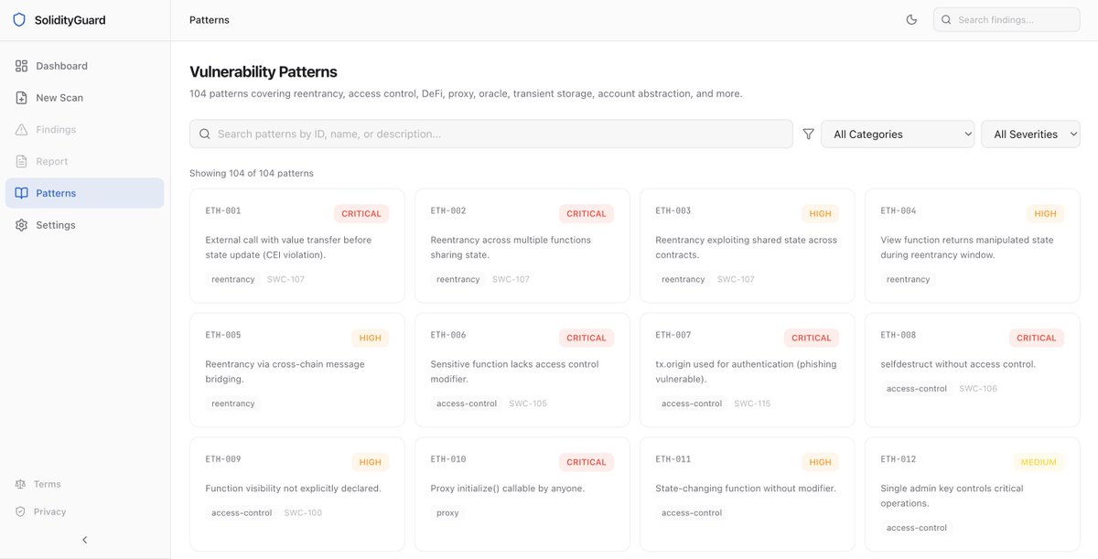Click the SolidityGuard shield logo icon
Image resolution: width=1098 pixels, height=559 pixels.
19,19
